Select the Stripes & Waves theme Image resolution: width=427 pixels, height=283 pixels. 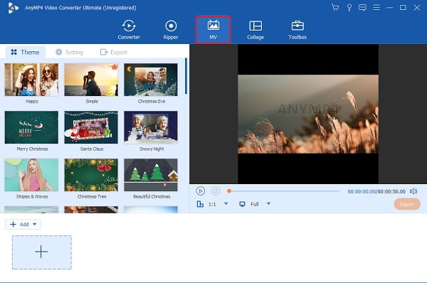coord(31,175)
